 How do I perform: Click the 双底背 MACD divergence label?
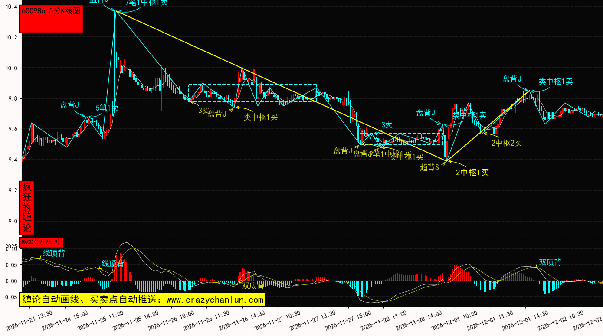tap(253, 286)
